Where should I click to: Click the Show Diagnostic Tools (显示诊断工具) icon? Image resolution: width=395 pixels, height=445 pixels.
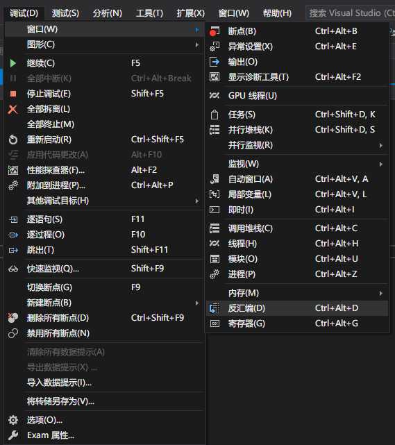[x=215, y=77]
